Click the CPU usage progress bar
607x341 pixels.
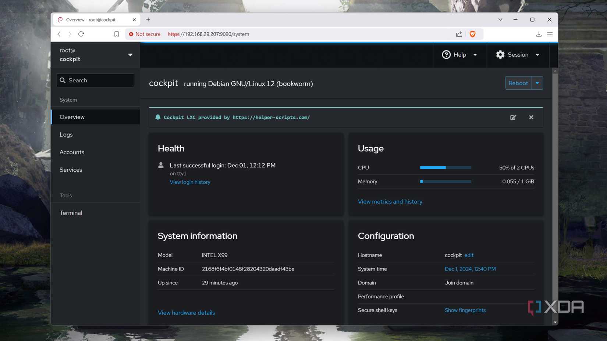446,168
